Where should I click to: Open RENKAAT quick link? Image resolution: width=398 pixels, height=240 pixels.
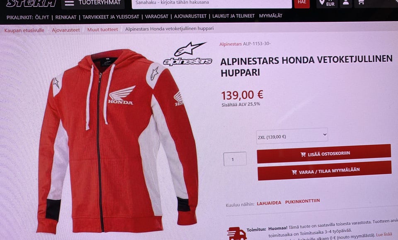coord(66,17)
